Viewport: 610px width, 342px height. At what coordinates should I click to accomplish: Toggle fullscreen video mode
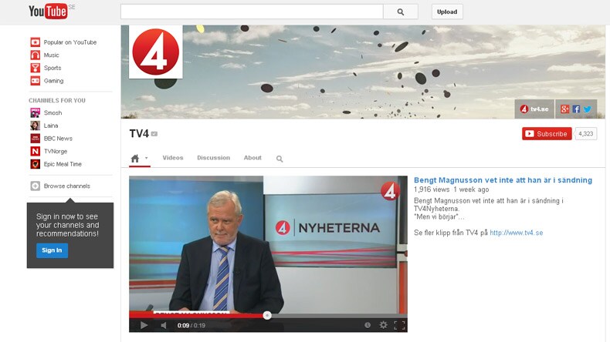pos(399,325)
